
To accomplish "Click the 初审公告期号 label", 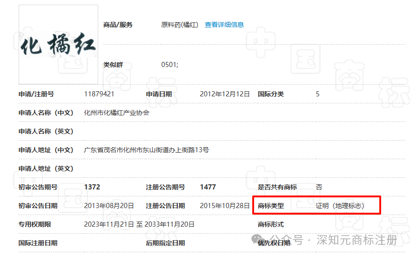I will [x=38, y=187].
